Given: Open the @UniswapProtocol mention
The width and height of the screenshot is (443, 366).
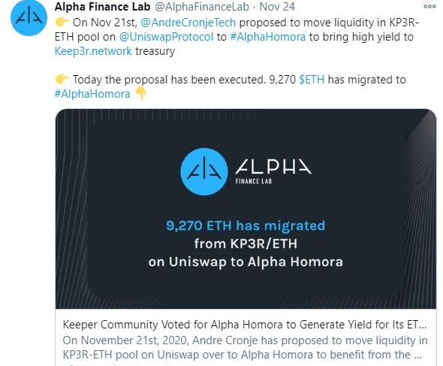Looking at the screenshot, I should tap(166, 37).
